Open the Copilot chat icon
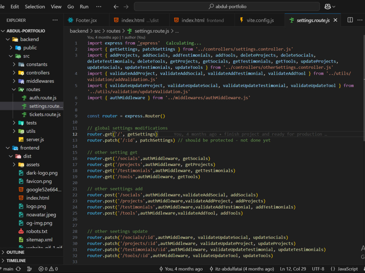The image size is (365, 273). [327, 7]
